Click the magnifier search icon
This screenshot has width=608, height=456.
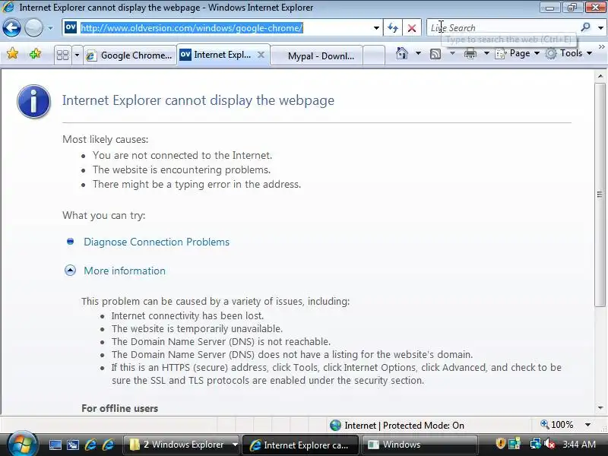pyautogui.click(x=585, y=27)
